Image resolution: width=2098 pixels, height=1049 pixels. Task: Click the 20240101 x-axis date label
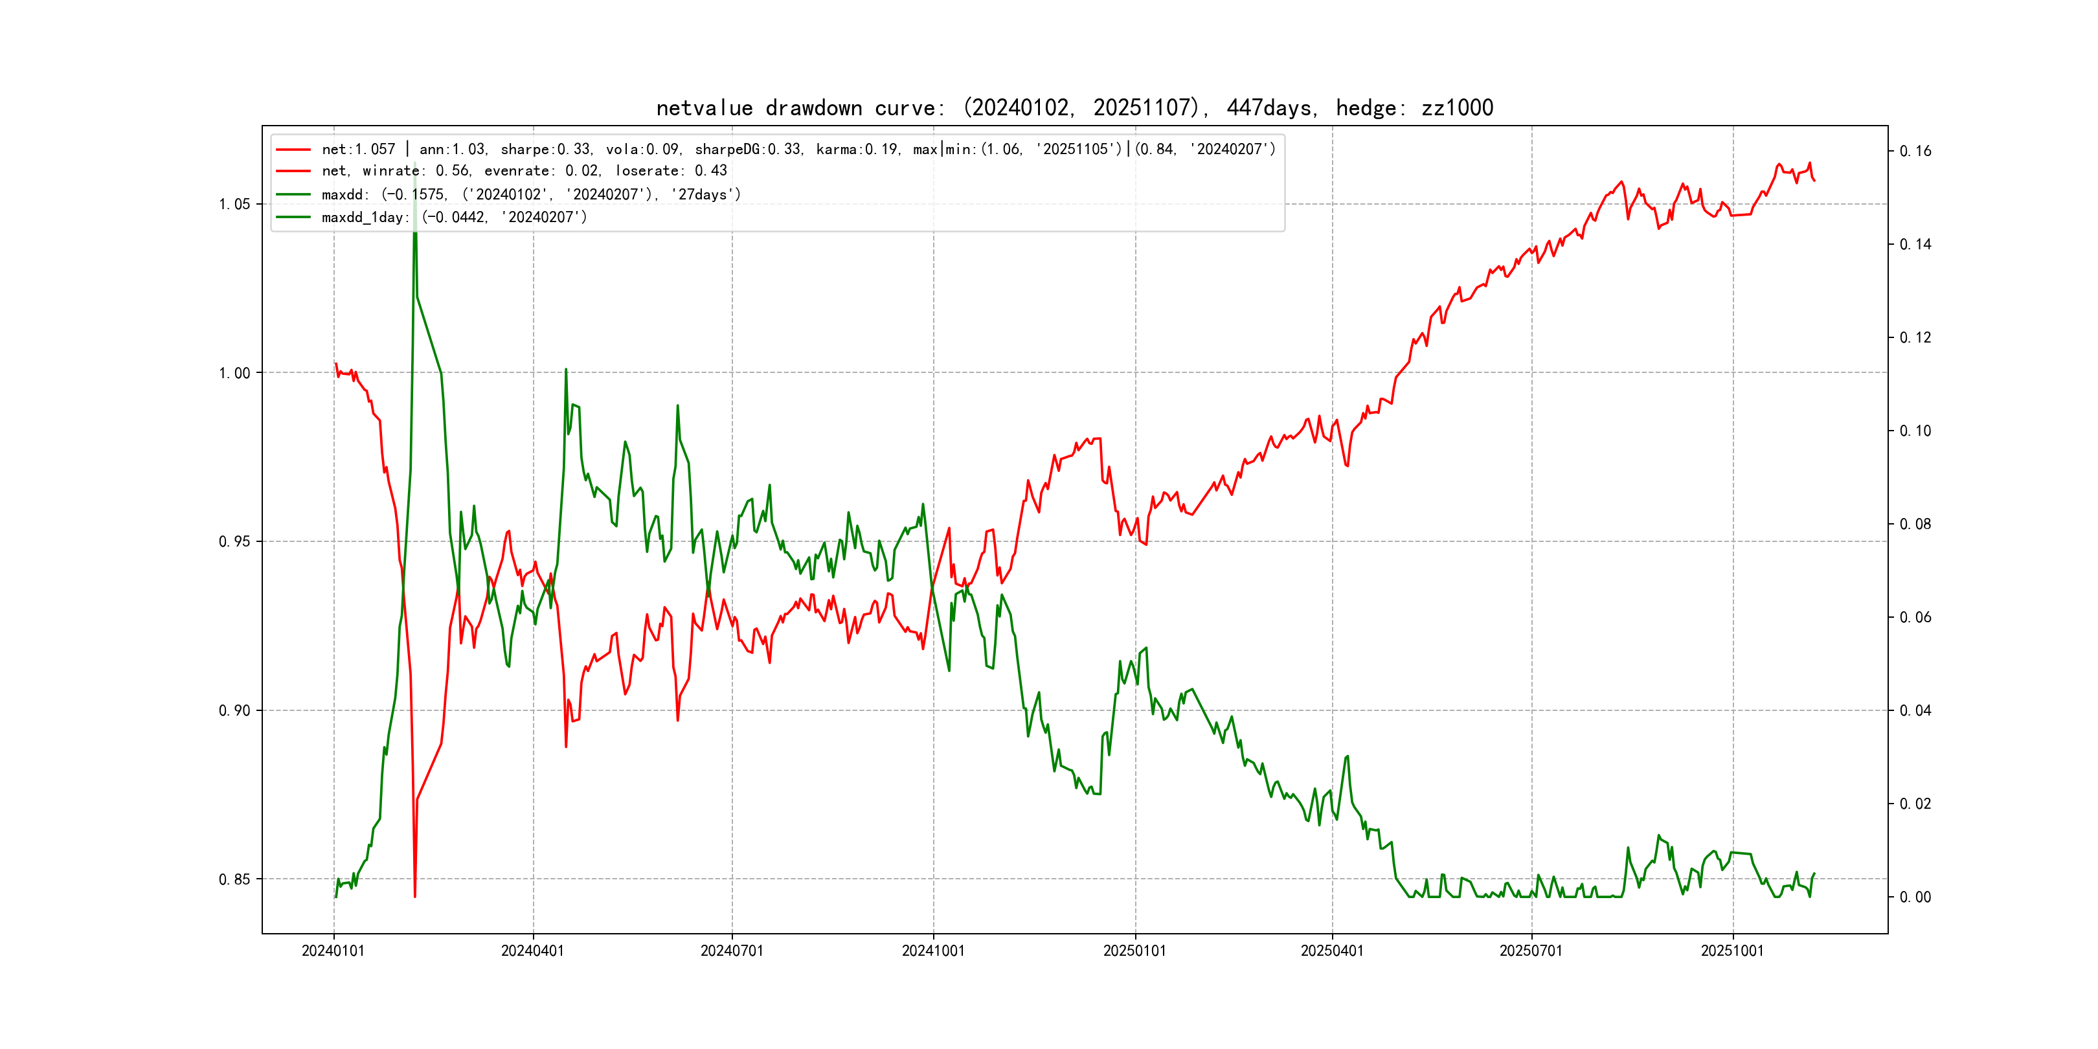pos(333,951)
